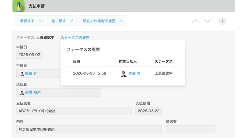Click the 日時 column header
The width and height of the screenshot is (247, 138).
point(76,61)
